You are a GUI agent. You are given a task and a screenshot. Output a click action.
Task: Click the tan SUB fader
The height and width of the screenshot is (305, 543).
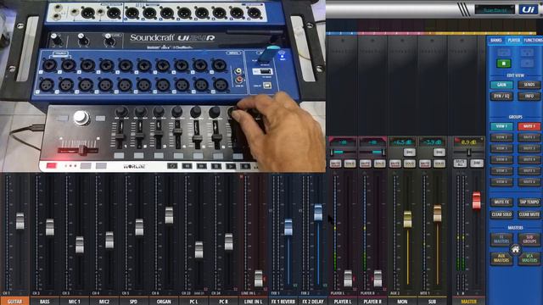click(438, 213)
